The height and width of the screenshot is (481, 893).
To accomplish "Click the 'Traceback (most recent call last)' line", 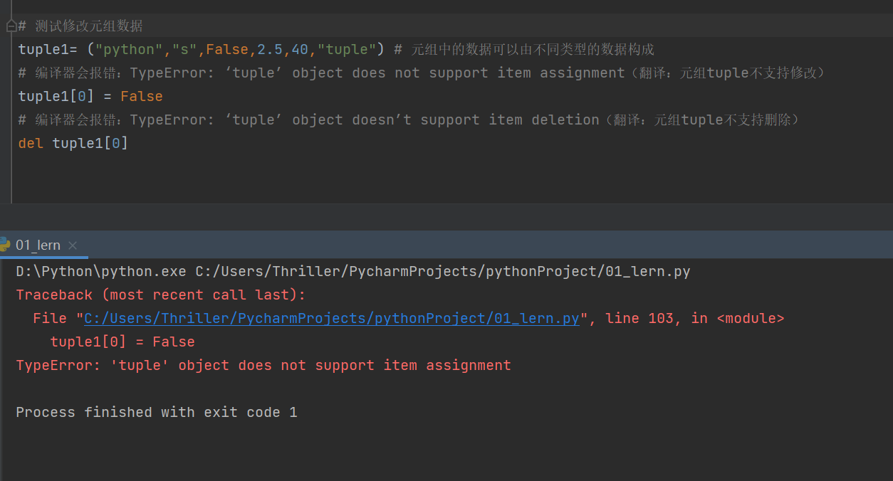I will [x=160, y=295].
